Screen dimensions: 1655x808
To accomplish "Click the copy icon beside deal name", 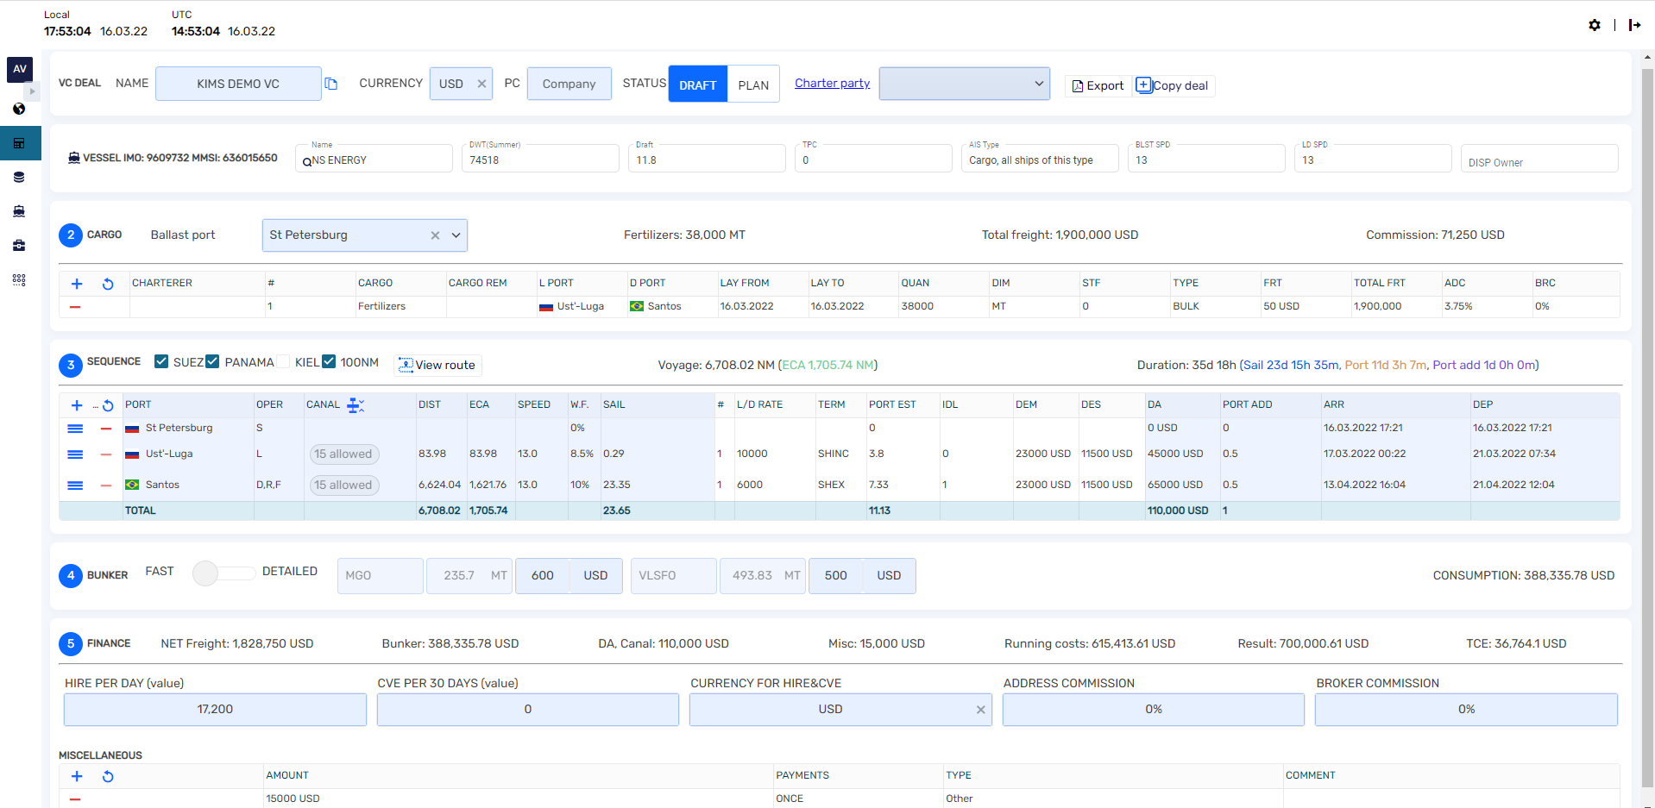I will click(x=331, y=84).
